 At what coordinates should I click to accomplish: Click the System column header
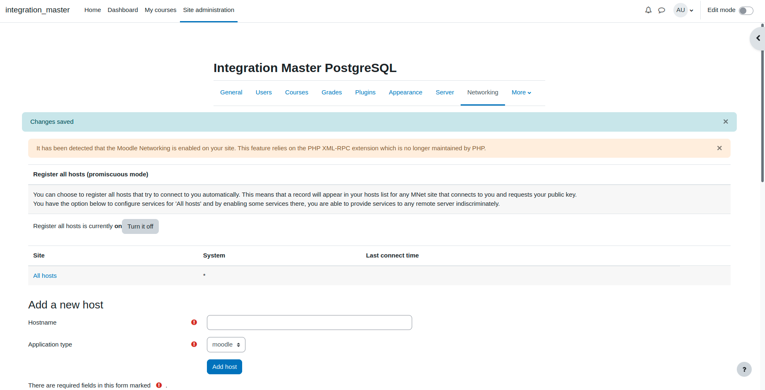[x=214, y=255]
